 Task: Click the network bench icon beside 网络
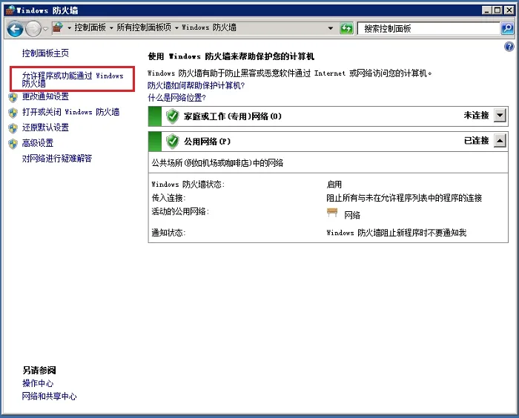(332, 212)
